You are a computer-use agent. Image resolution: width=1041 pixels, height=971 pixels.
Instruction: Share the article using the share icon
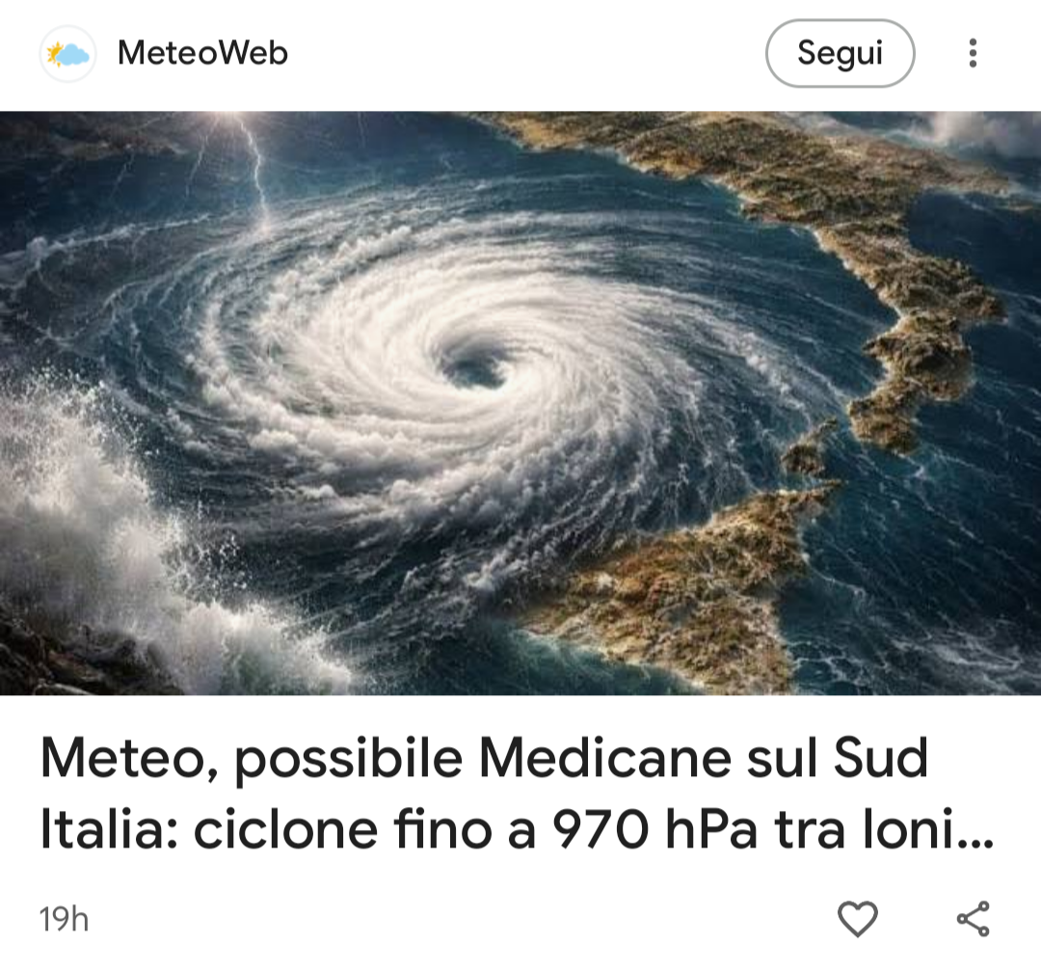(974, 919)
